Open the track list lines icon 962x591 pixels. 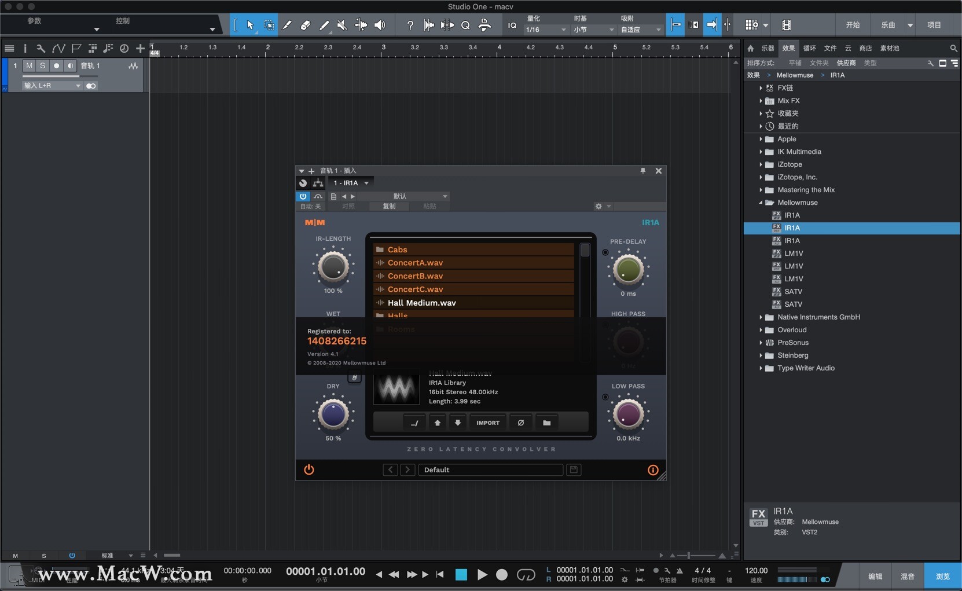coord(9,49)
